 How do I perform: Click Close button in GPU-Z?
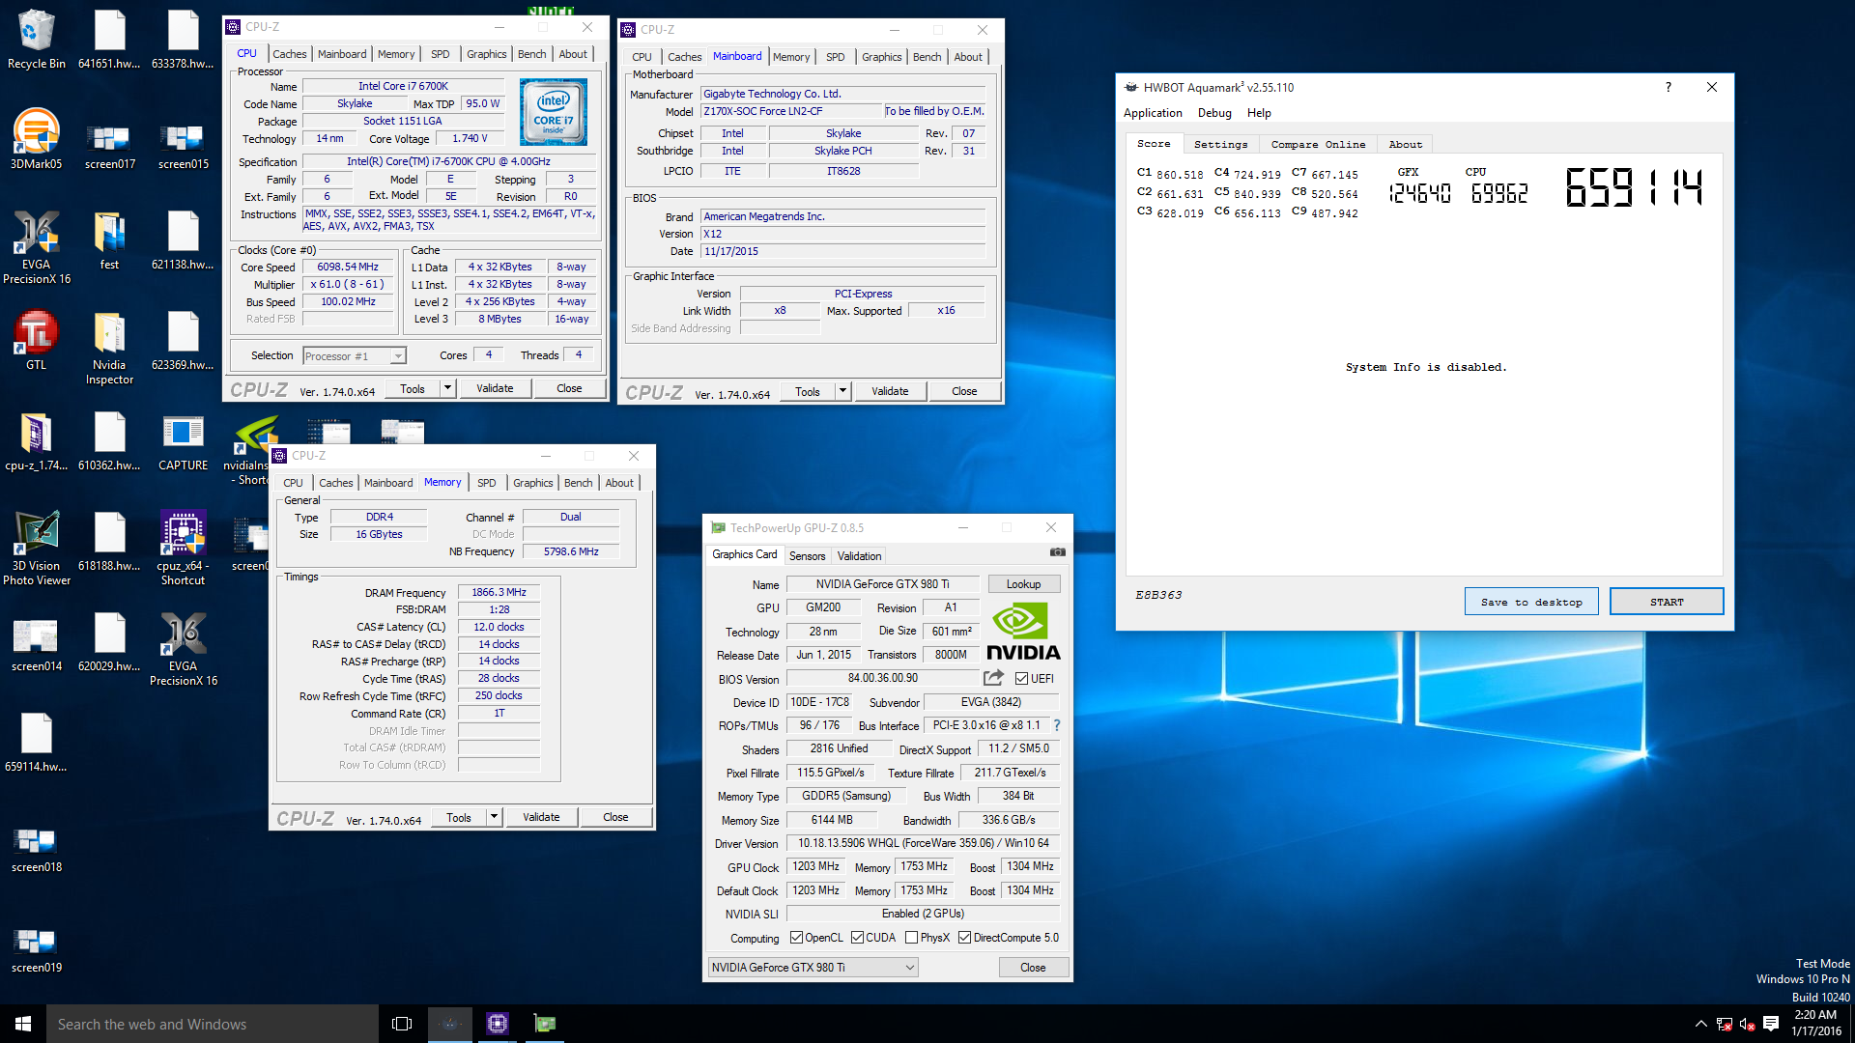click(x=1033, y=968)
